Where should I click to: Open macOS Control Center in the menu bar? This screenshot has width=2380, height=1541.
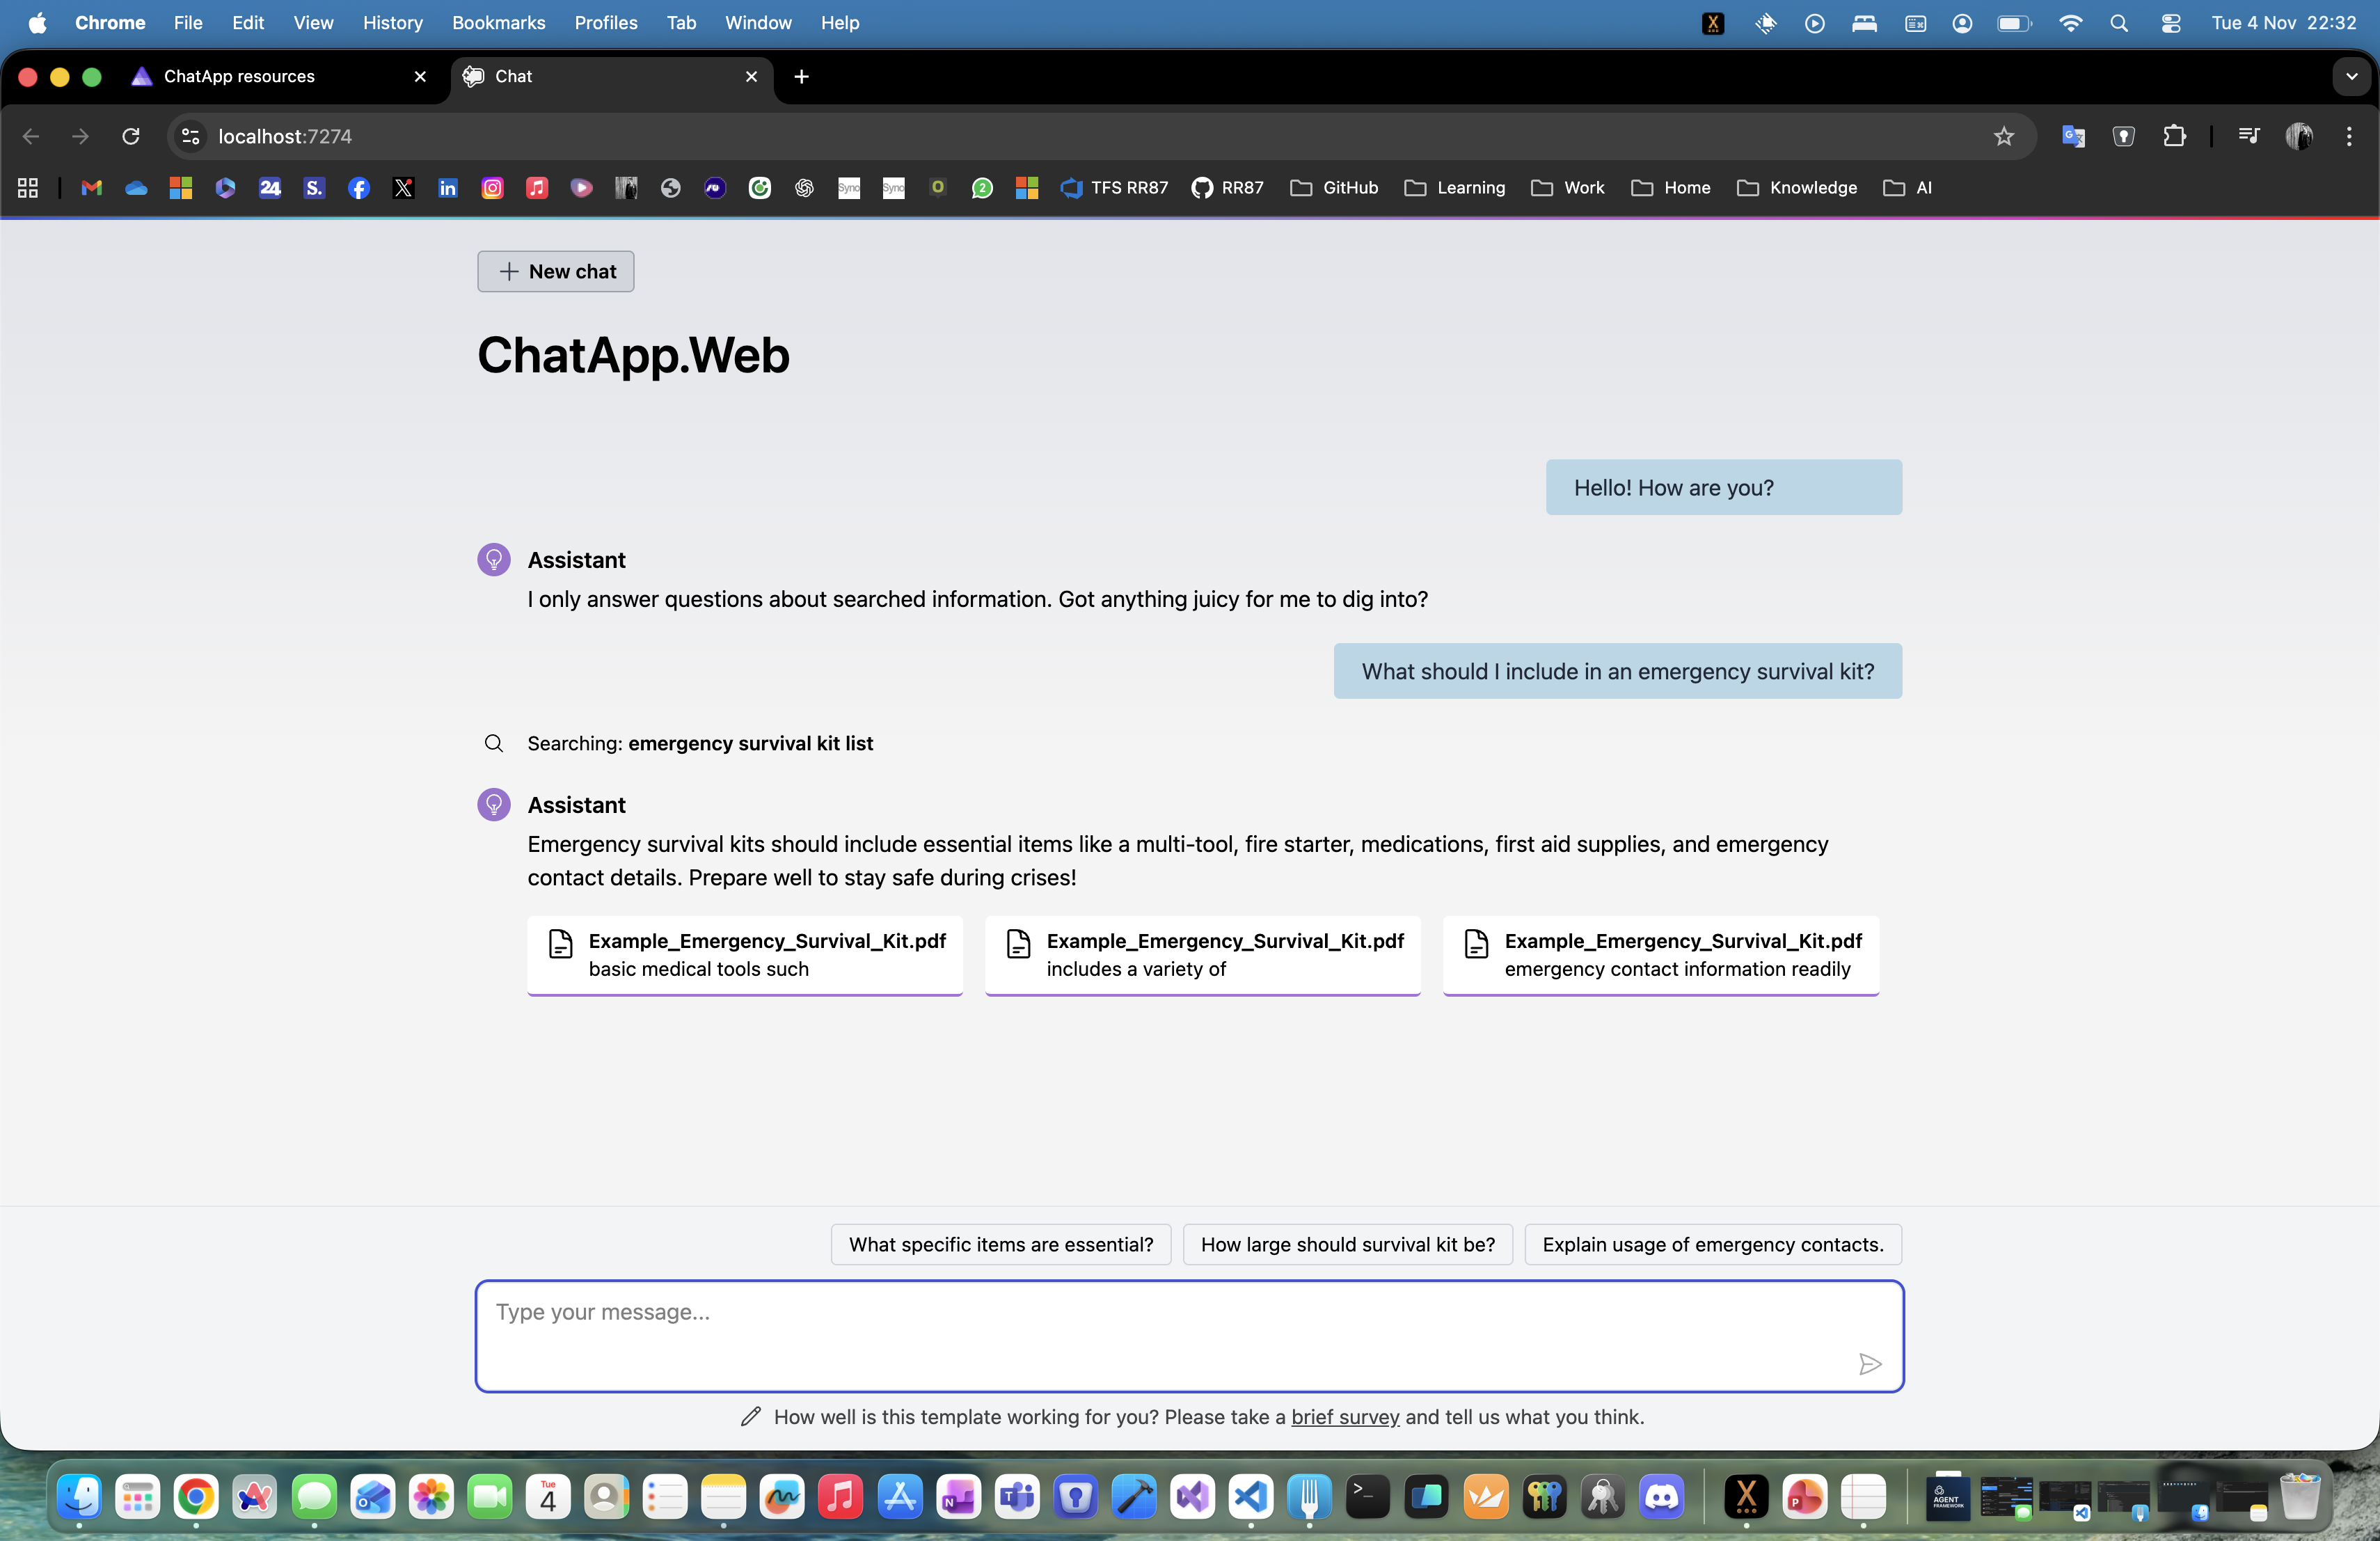[x=2171, y=22]
